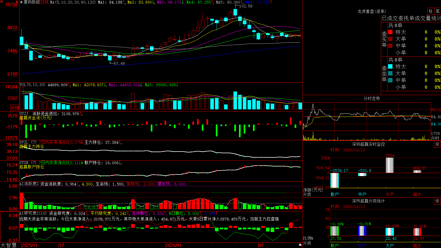Open settings 设 for 深市超赢分类统计

(x=437, y=201)
